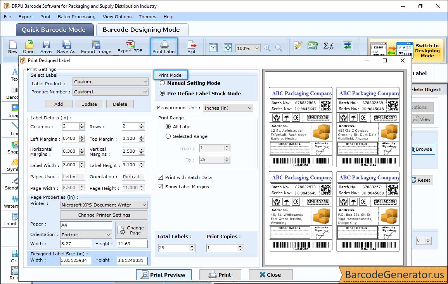Click the green swap arrows icon

[x=348, y=46]
